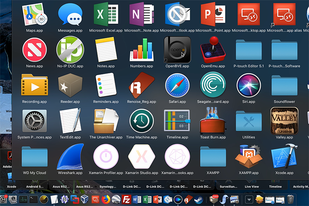Open the Soundflower folder

[284, 86]
